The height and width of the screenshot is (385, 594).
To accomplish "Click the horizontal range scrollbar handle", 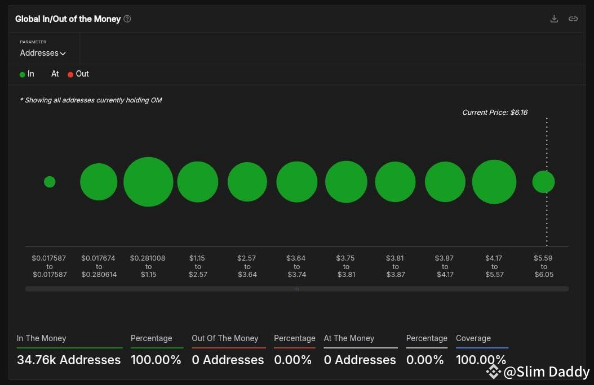I will click(x=296, y=289).
